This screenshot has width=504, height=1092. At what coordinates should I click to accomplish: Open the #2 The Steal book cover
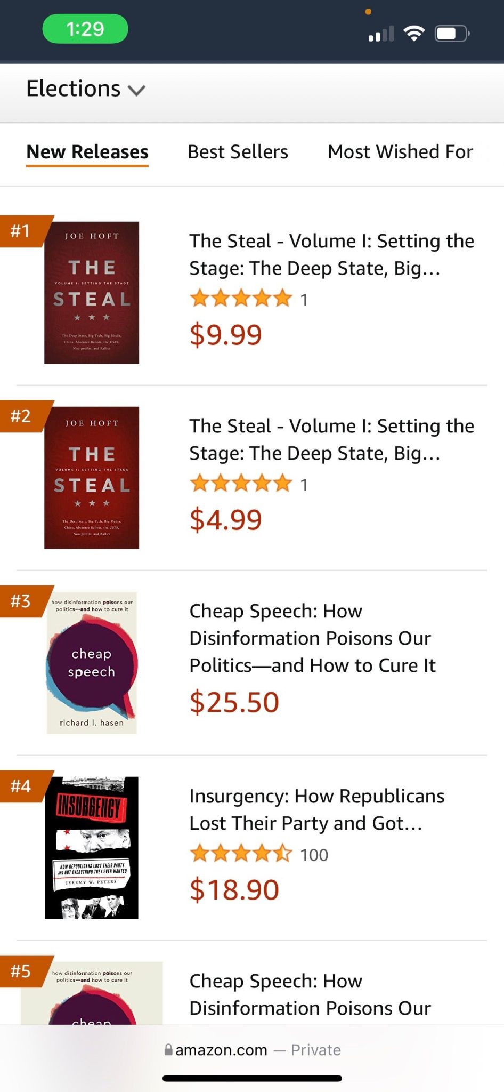pyautogui.click(x=92, y=478)
